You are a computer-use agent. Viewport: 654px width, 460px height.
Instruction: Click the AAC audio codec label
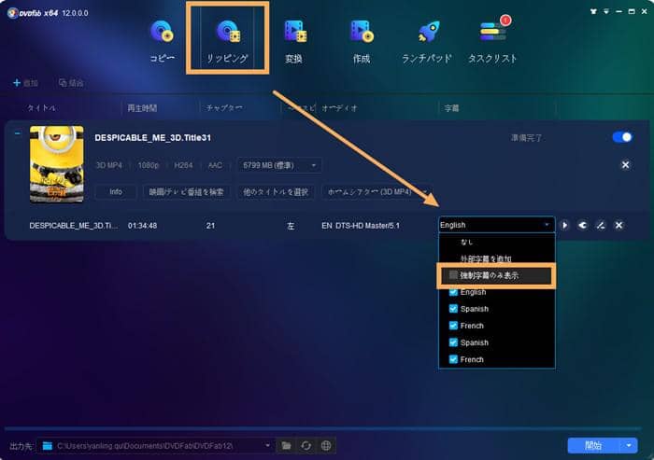point(215,165)
